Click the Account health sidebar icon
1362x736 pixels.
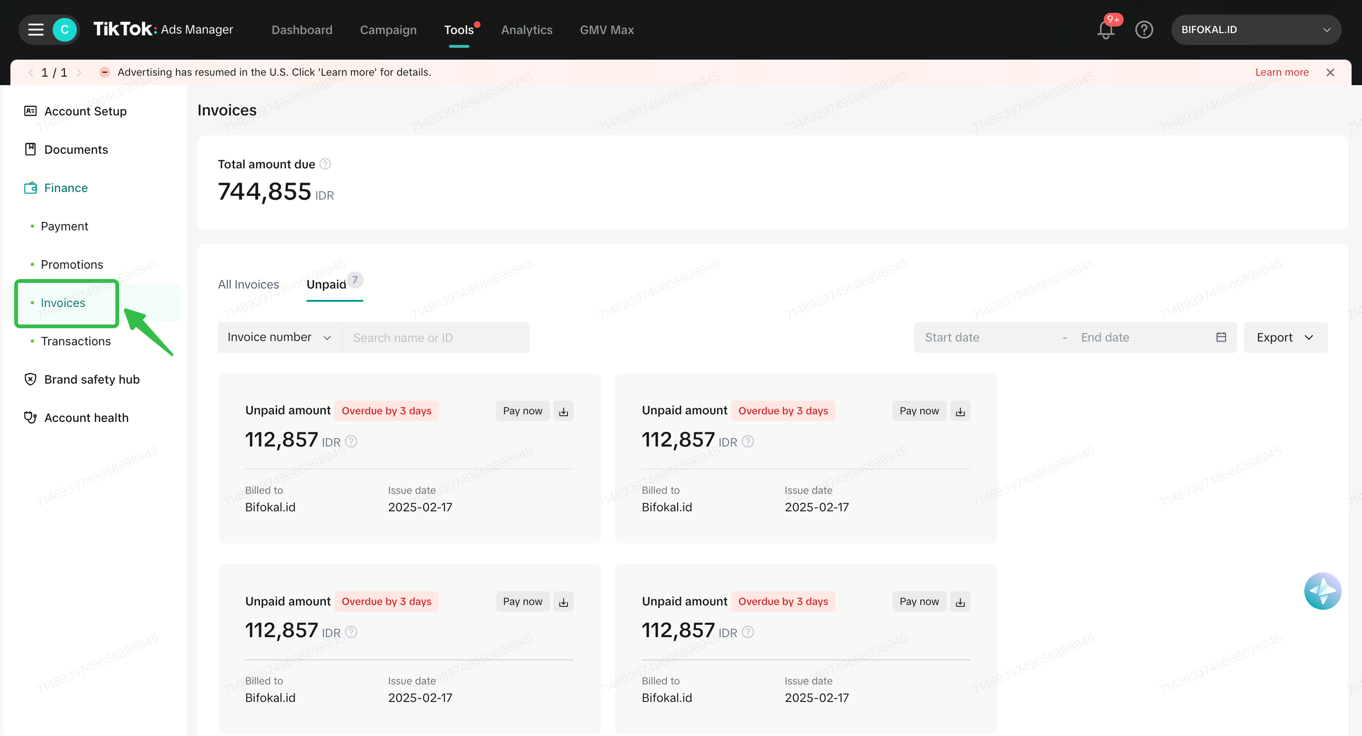(x=30, y=417)
